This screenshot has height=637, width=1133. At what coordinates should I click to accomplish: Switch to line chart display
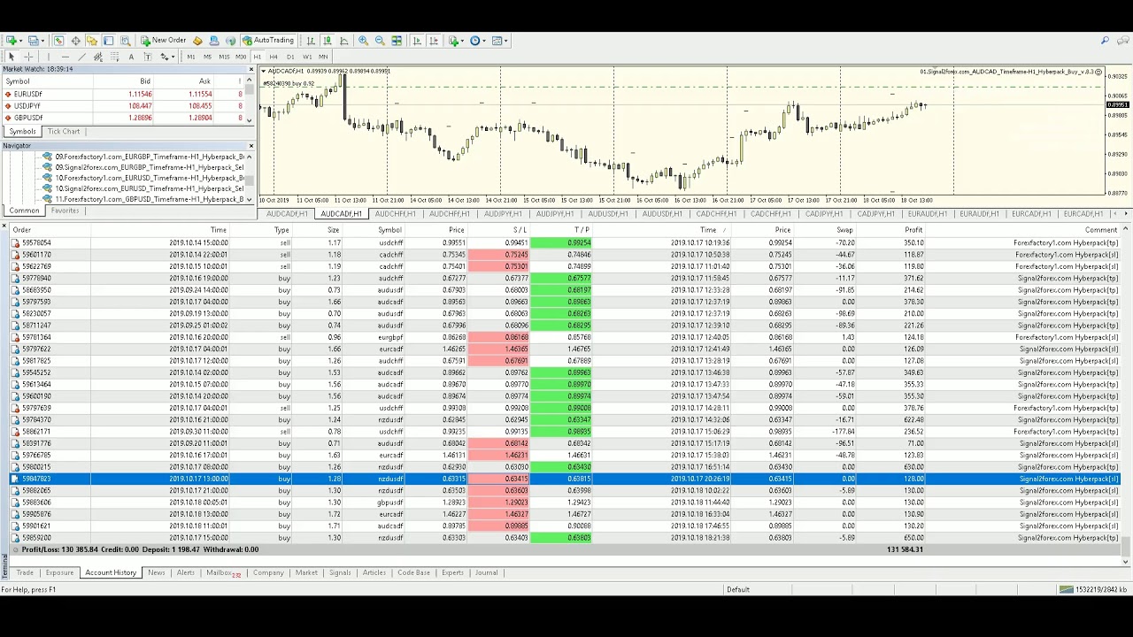click(x=344, y=40)
